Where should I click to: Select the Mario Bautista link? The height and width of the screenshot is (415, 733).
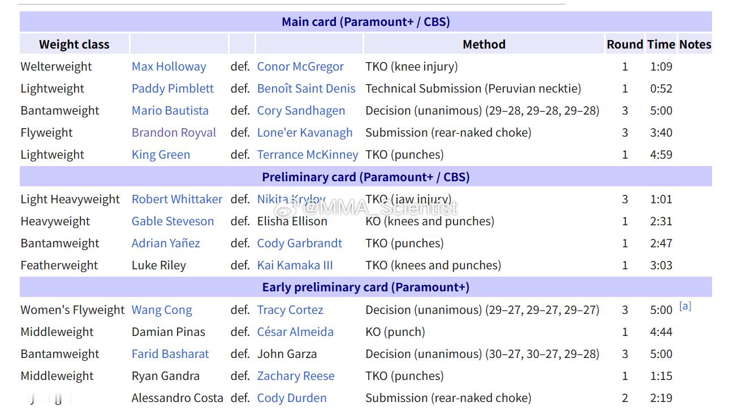pyautogui.click(x=170, y=111)
